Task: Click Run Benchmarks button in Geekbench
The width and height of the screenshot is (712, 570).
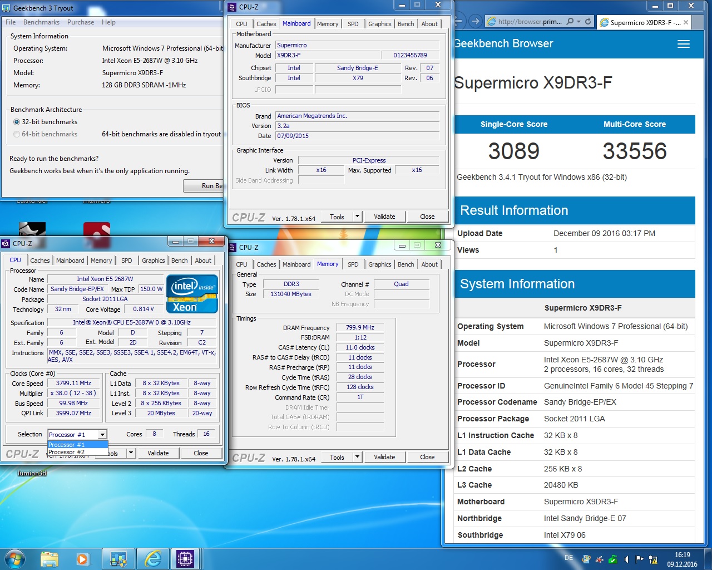Action: [204, 185]
